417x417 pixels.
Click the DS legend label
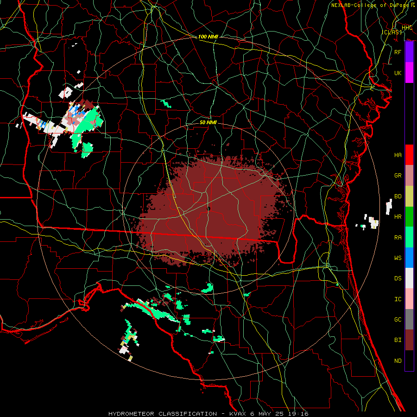coord(398,278)
